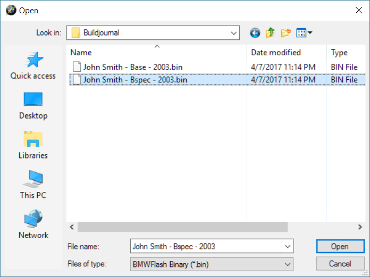The width and height of the screenshot is (370, 277).
Task: Expand the Look in folder dropdown
Action: click(x=234, y=33)
